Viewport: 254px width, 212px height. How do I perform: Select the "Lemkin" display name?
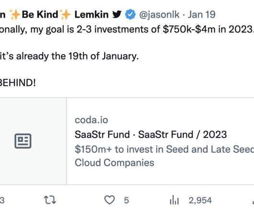(x=92, y=14)
